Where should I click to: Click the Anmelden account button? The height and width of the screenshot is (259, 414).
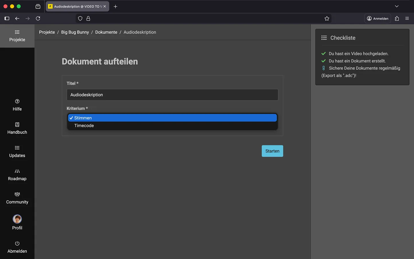377,18
